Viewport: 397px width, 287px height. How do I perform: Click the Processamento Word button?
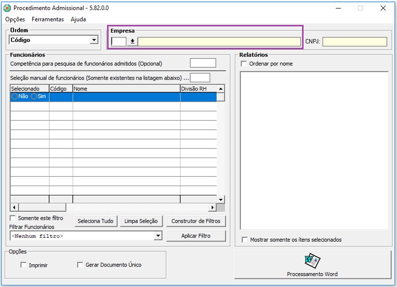tap(313, 265)
